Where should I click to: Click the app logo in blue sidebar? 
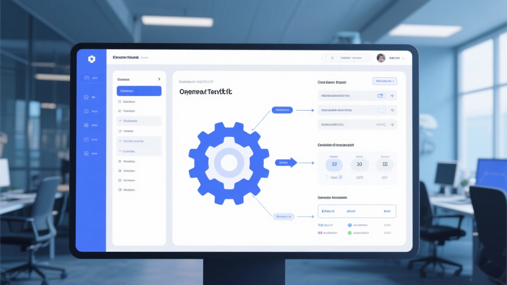pyautogui.click(x=91, y=59)
